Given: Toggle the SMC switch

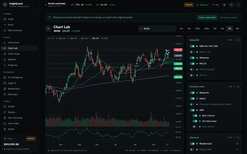Looking at the screenshot, I should 192,110.
